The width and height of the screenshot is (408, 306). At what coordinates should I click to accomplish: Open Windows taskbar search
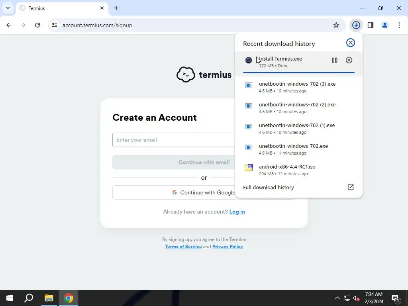[29, 298]
